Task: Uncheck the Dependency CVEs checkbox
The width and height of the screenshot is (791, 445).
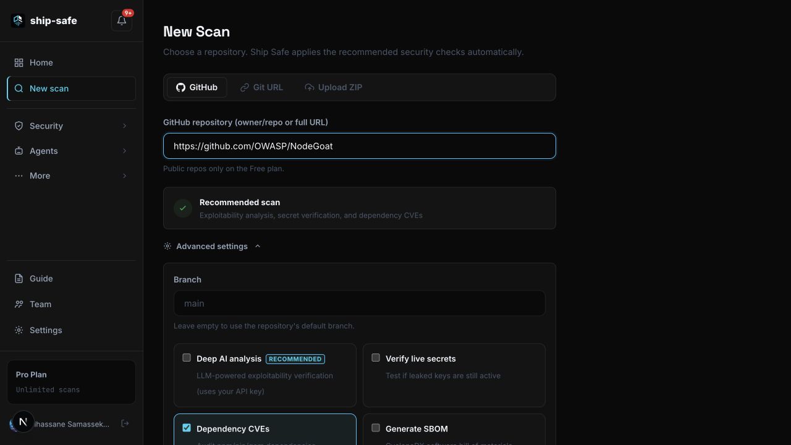Action: coord(187,428)
